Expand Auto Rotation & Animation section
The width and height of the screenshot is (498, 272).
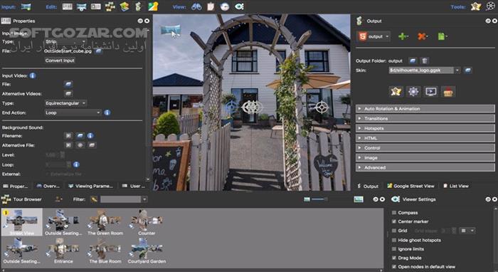(425, 109)
